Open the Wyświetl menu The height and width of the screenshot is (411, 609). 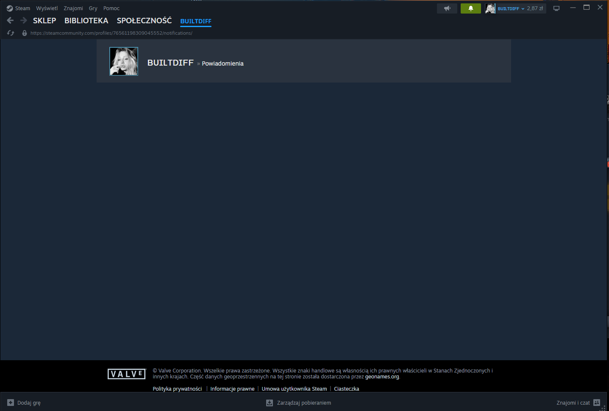(x=47, y=8)
